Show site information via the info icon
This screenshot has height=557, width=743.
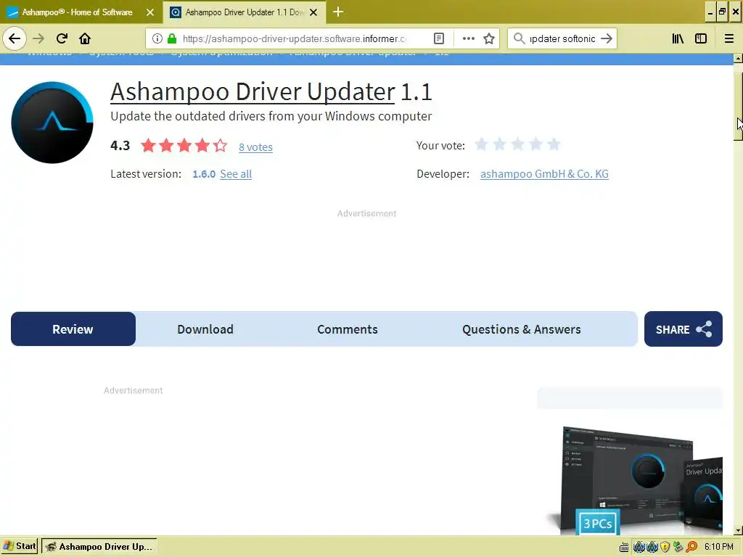click(x=157, y=38)
